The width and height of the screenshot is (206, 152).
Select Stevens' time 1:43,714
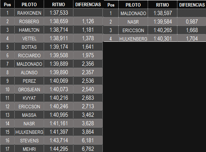point(59,140)
